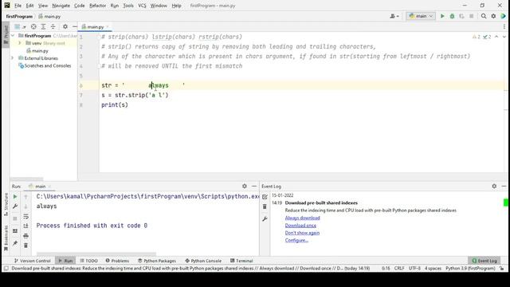Select main.py in project tree

[40, 51]
